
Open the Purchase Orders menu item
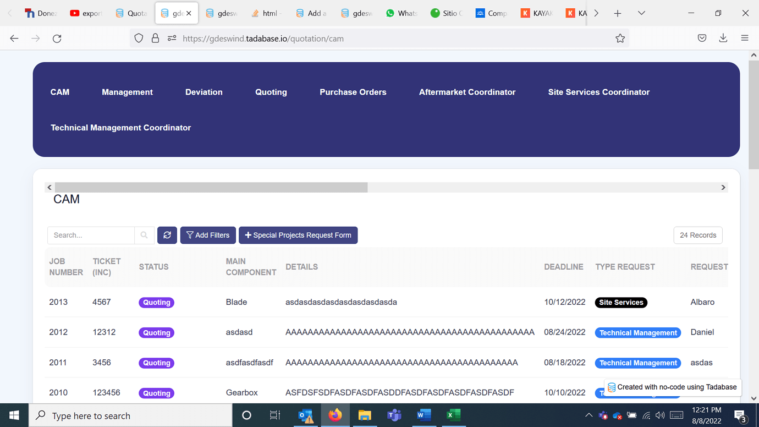point(353,92)
